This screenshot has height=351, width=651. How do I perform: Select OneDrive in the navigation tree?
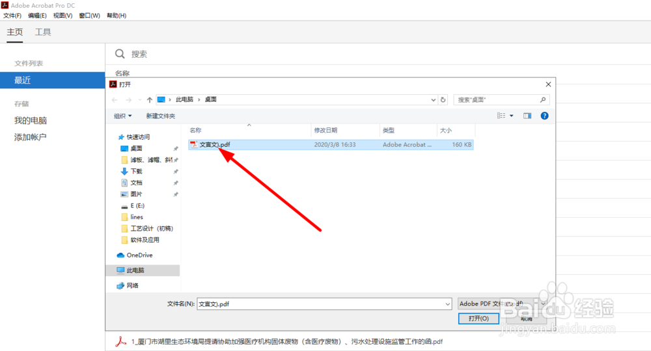[x=139, y=255]
